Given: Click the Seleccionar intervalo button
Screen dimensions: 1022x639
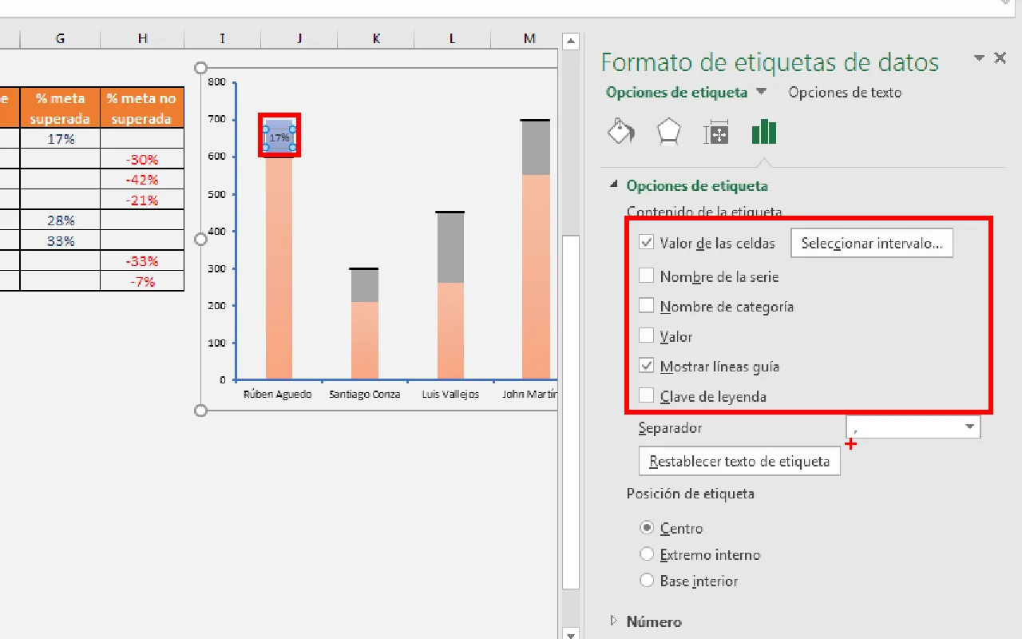Looking at the screenshot, I should point(872,244).
